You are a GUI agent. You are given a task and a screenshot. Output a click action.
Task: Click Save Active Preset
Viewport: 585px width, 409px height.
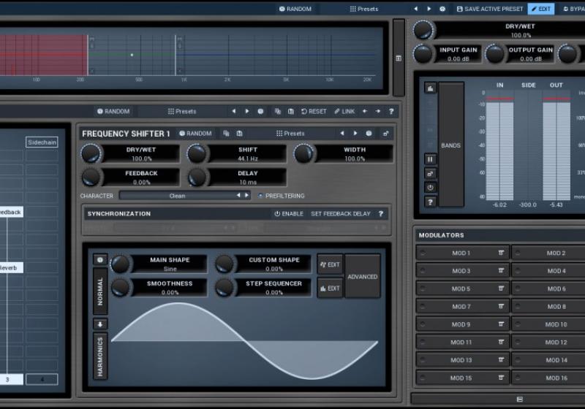point(489,9)
